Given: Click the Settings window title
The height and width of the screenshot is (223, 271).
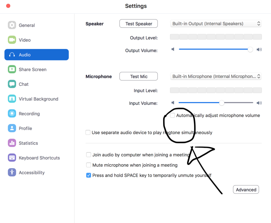Looking at the screenshot, I should pos(136,6).
